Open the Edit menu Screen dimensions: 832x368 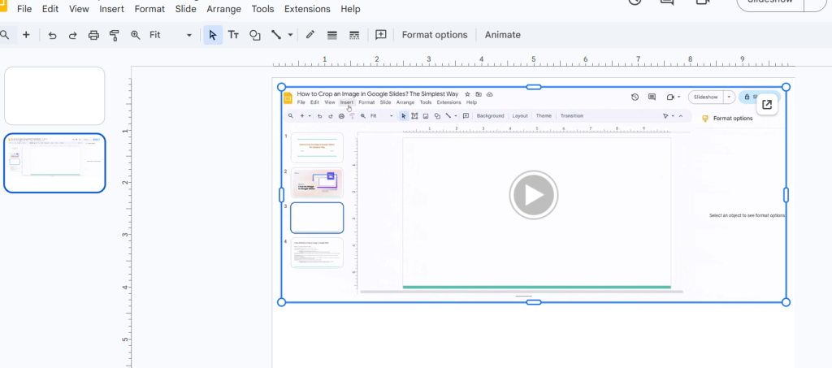tap(50, 9)
